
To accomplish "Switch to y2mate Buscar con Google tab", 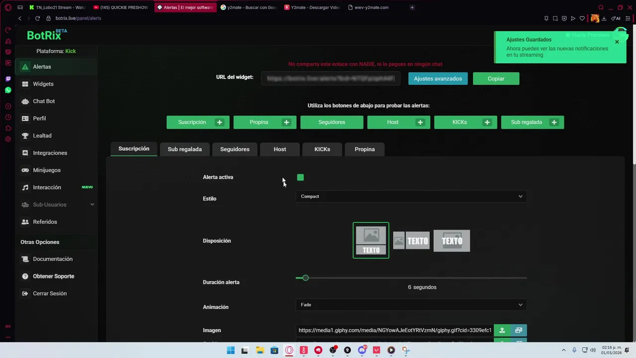I will click(248, 7).
